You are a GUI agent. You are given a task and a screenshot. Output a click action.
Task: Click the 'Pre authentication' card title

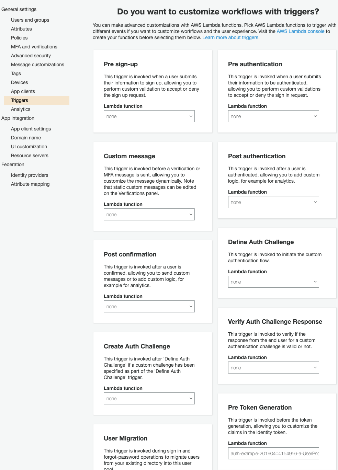255,64
